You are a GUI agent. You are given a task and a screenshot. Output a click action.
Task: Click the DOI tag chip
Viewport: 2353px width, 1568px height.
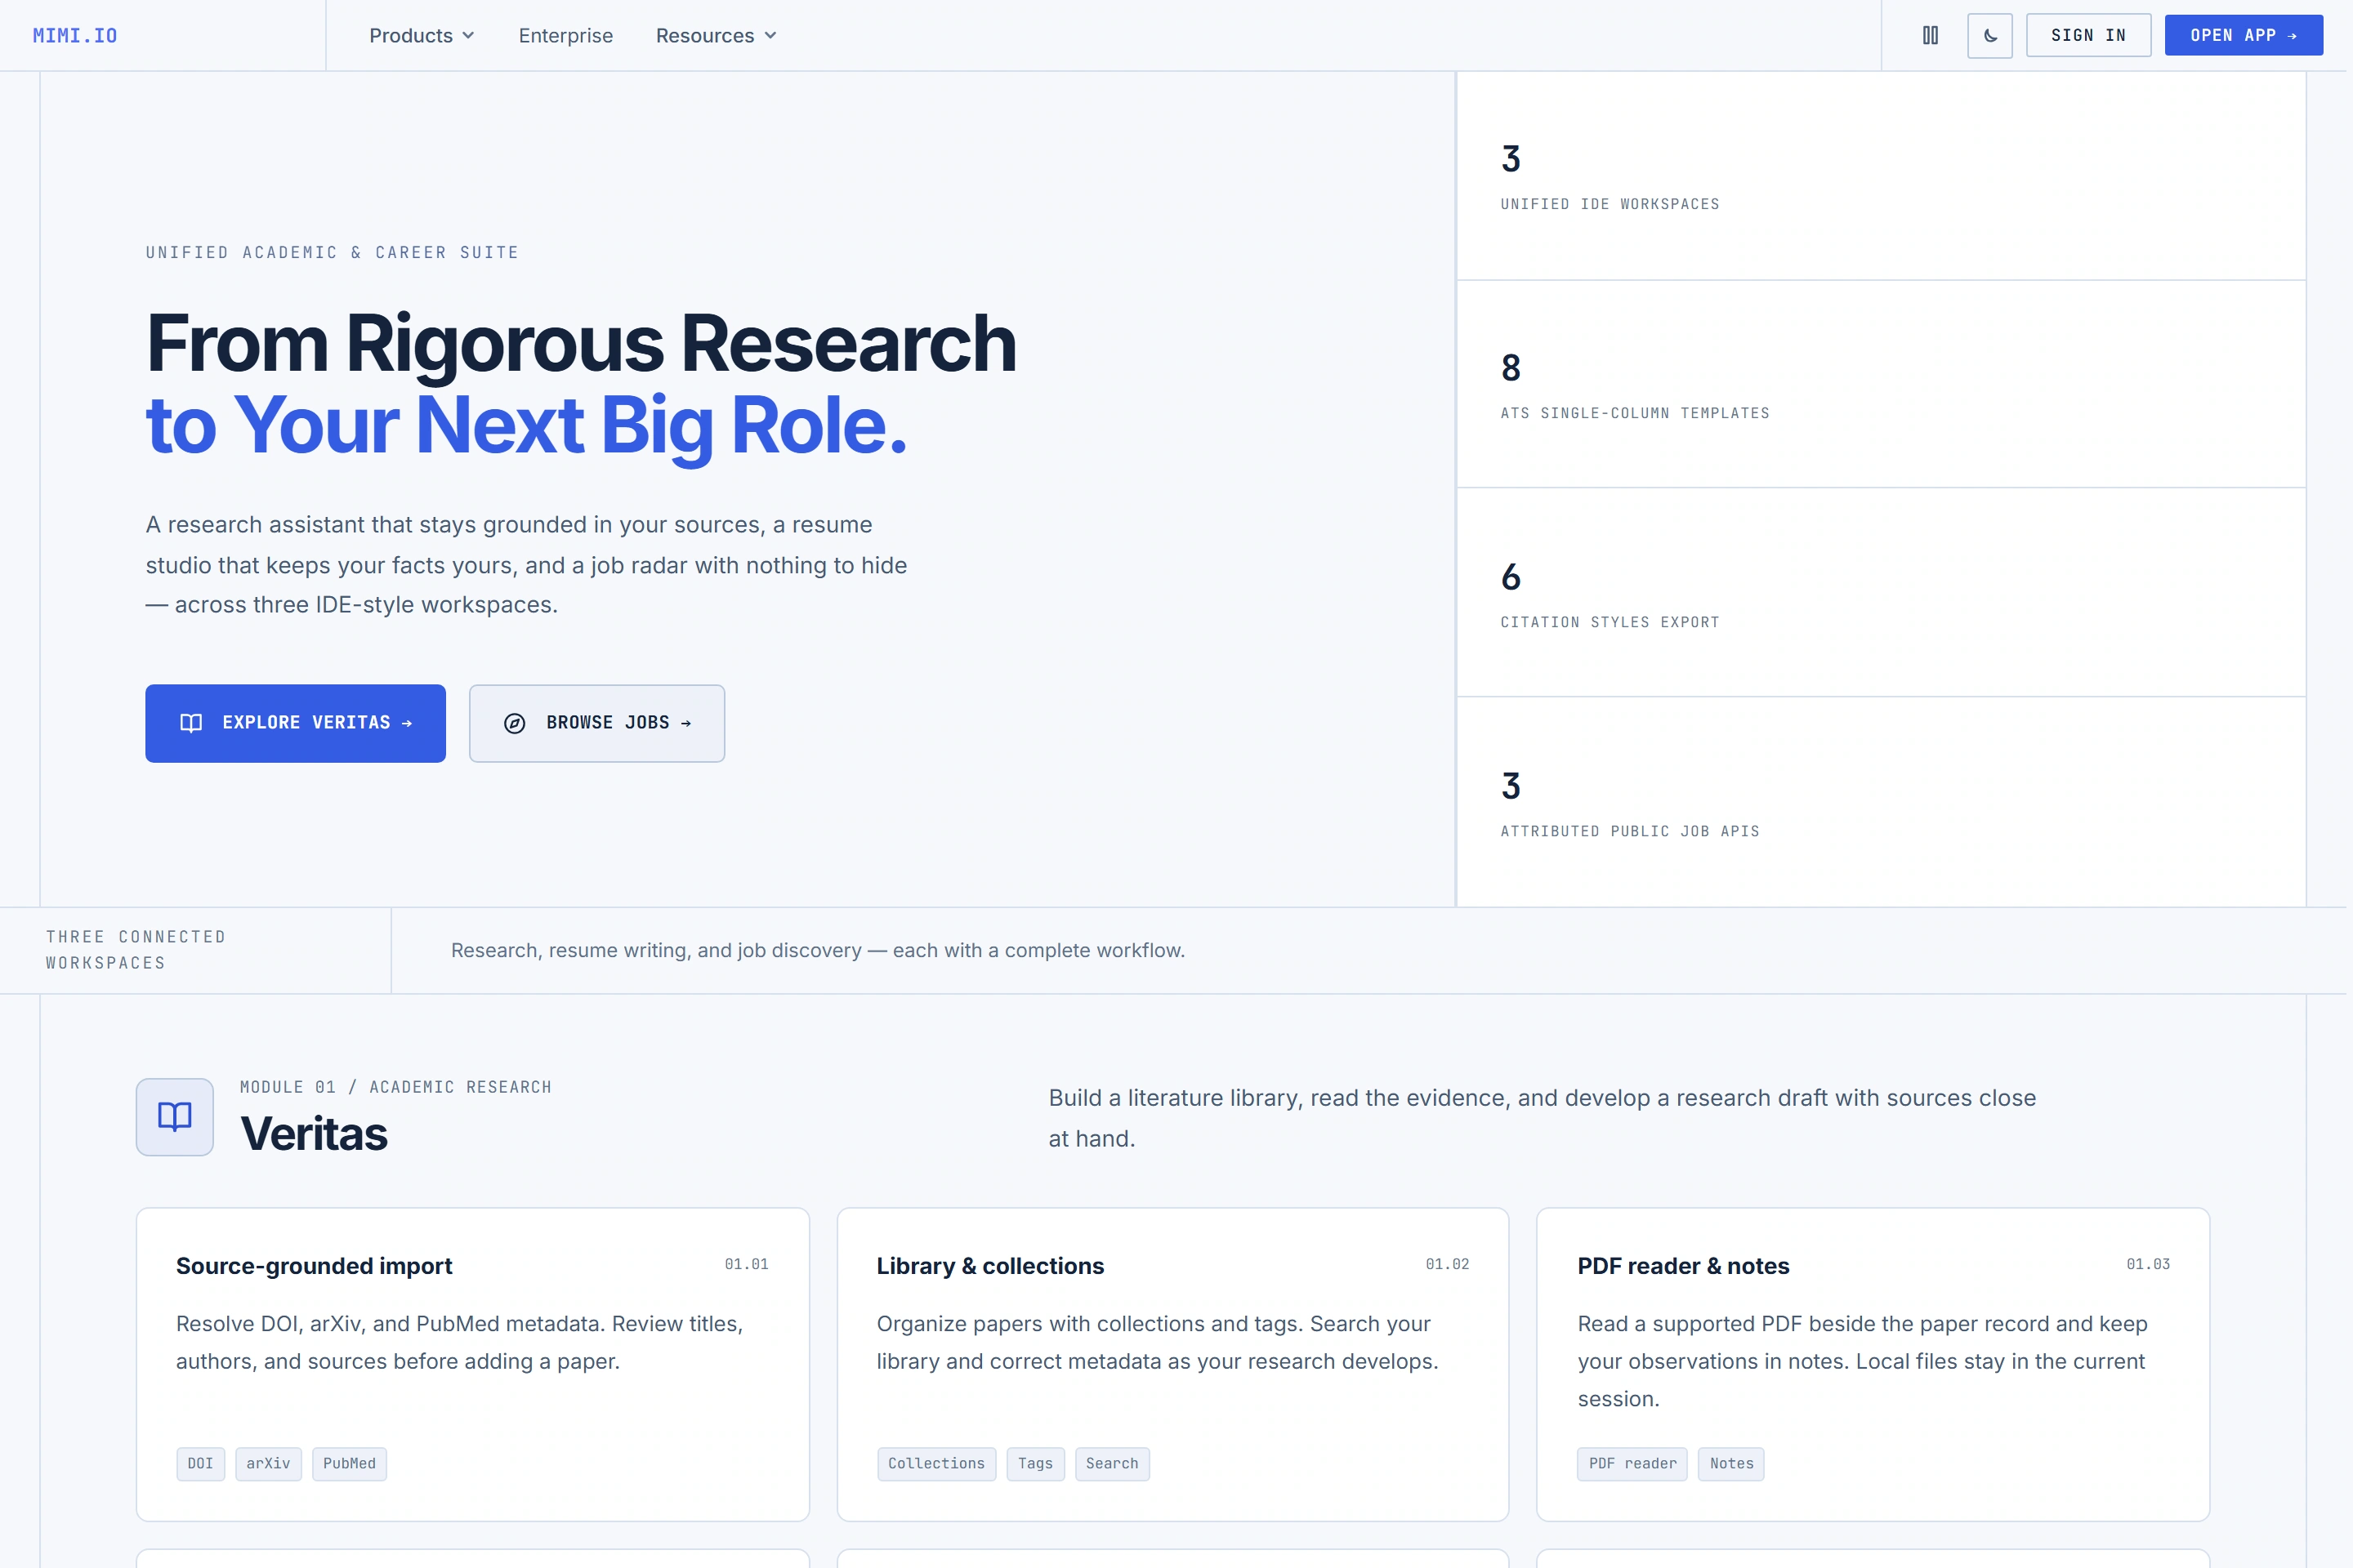[x=200, y=1464]
